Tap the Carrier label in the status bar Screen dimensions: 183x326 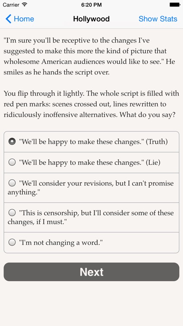click(x=11, y=5)
